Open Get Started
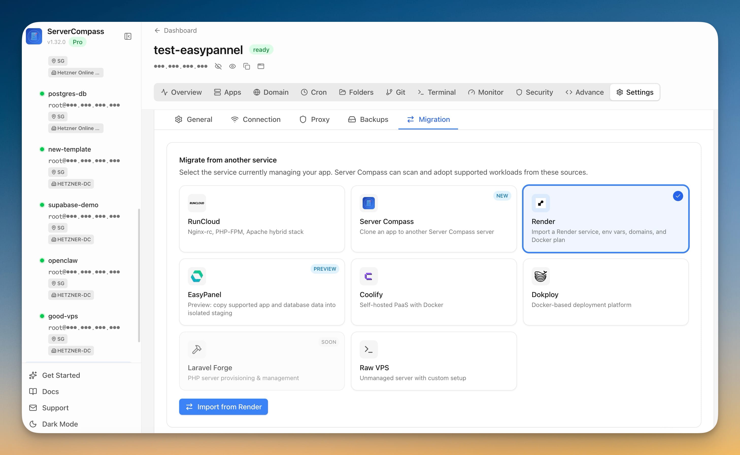The width and height of the screenshot is (740, 455). click(55, 375)
